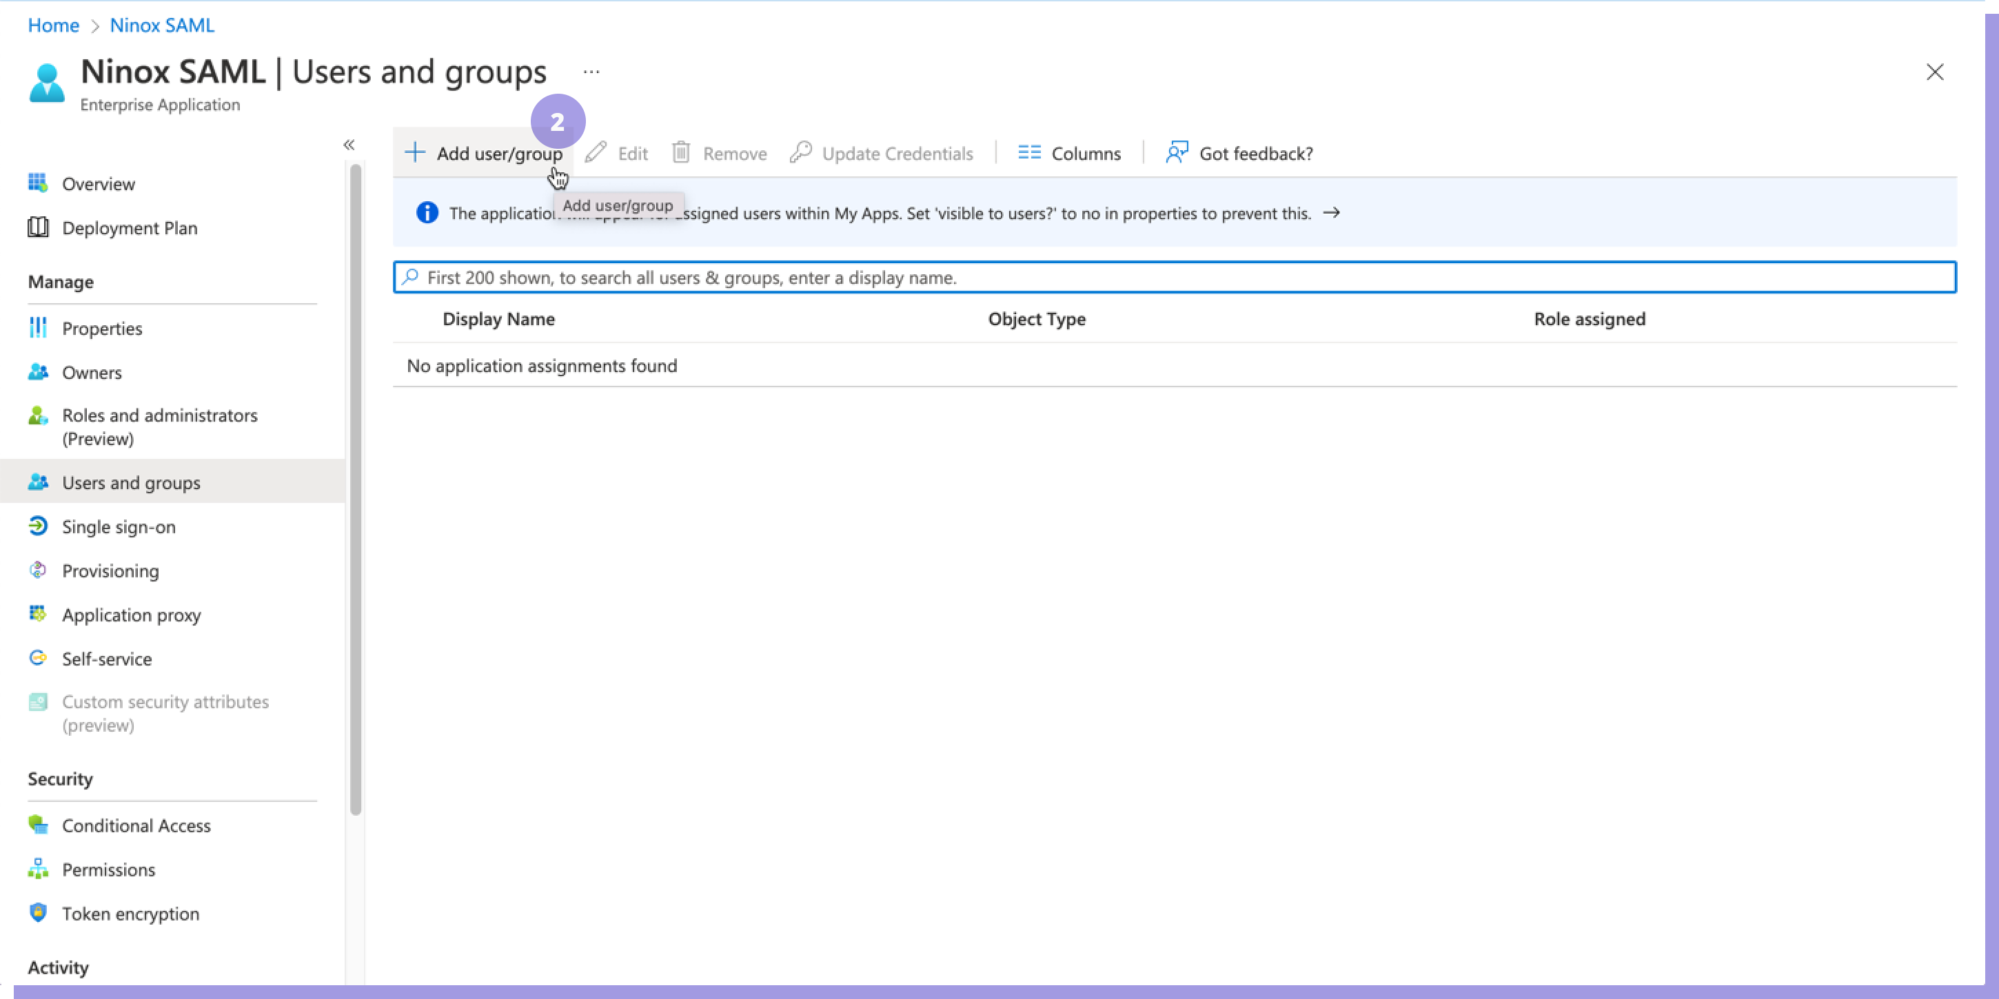1999x999 pixels.
Task: Click the 'Enterprise Application' subtitle text
Action: [x=160, y=105]
